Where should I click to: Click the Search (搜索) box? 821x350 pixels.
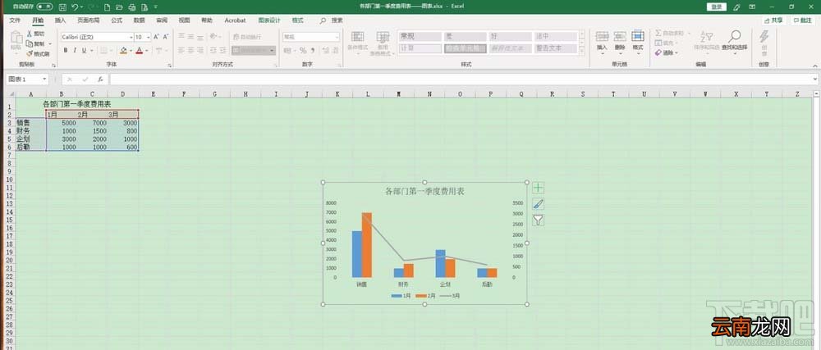[332, 20]
